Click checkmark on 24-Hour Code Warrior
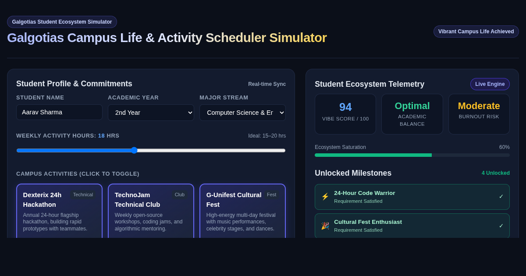 click(x=501, y=197)
